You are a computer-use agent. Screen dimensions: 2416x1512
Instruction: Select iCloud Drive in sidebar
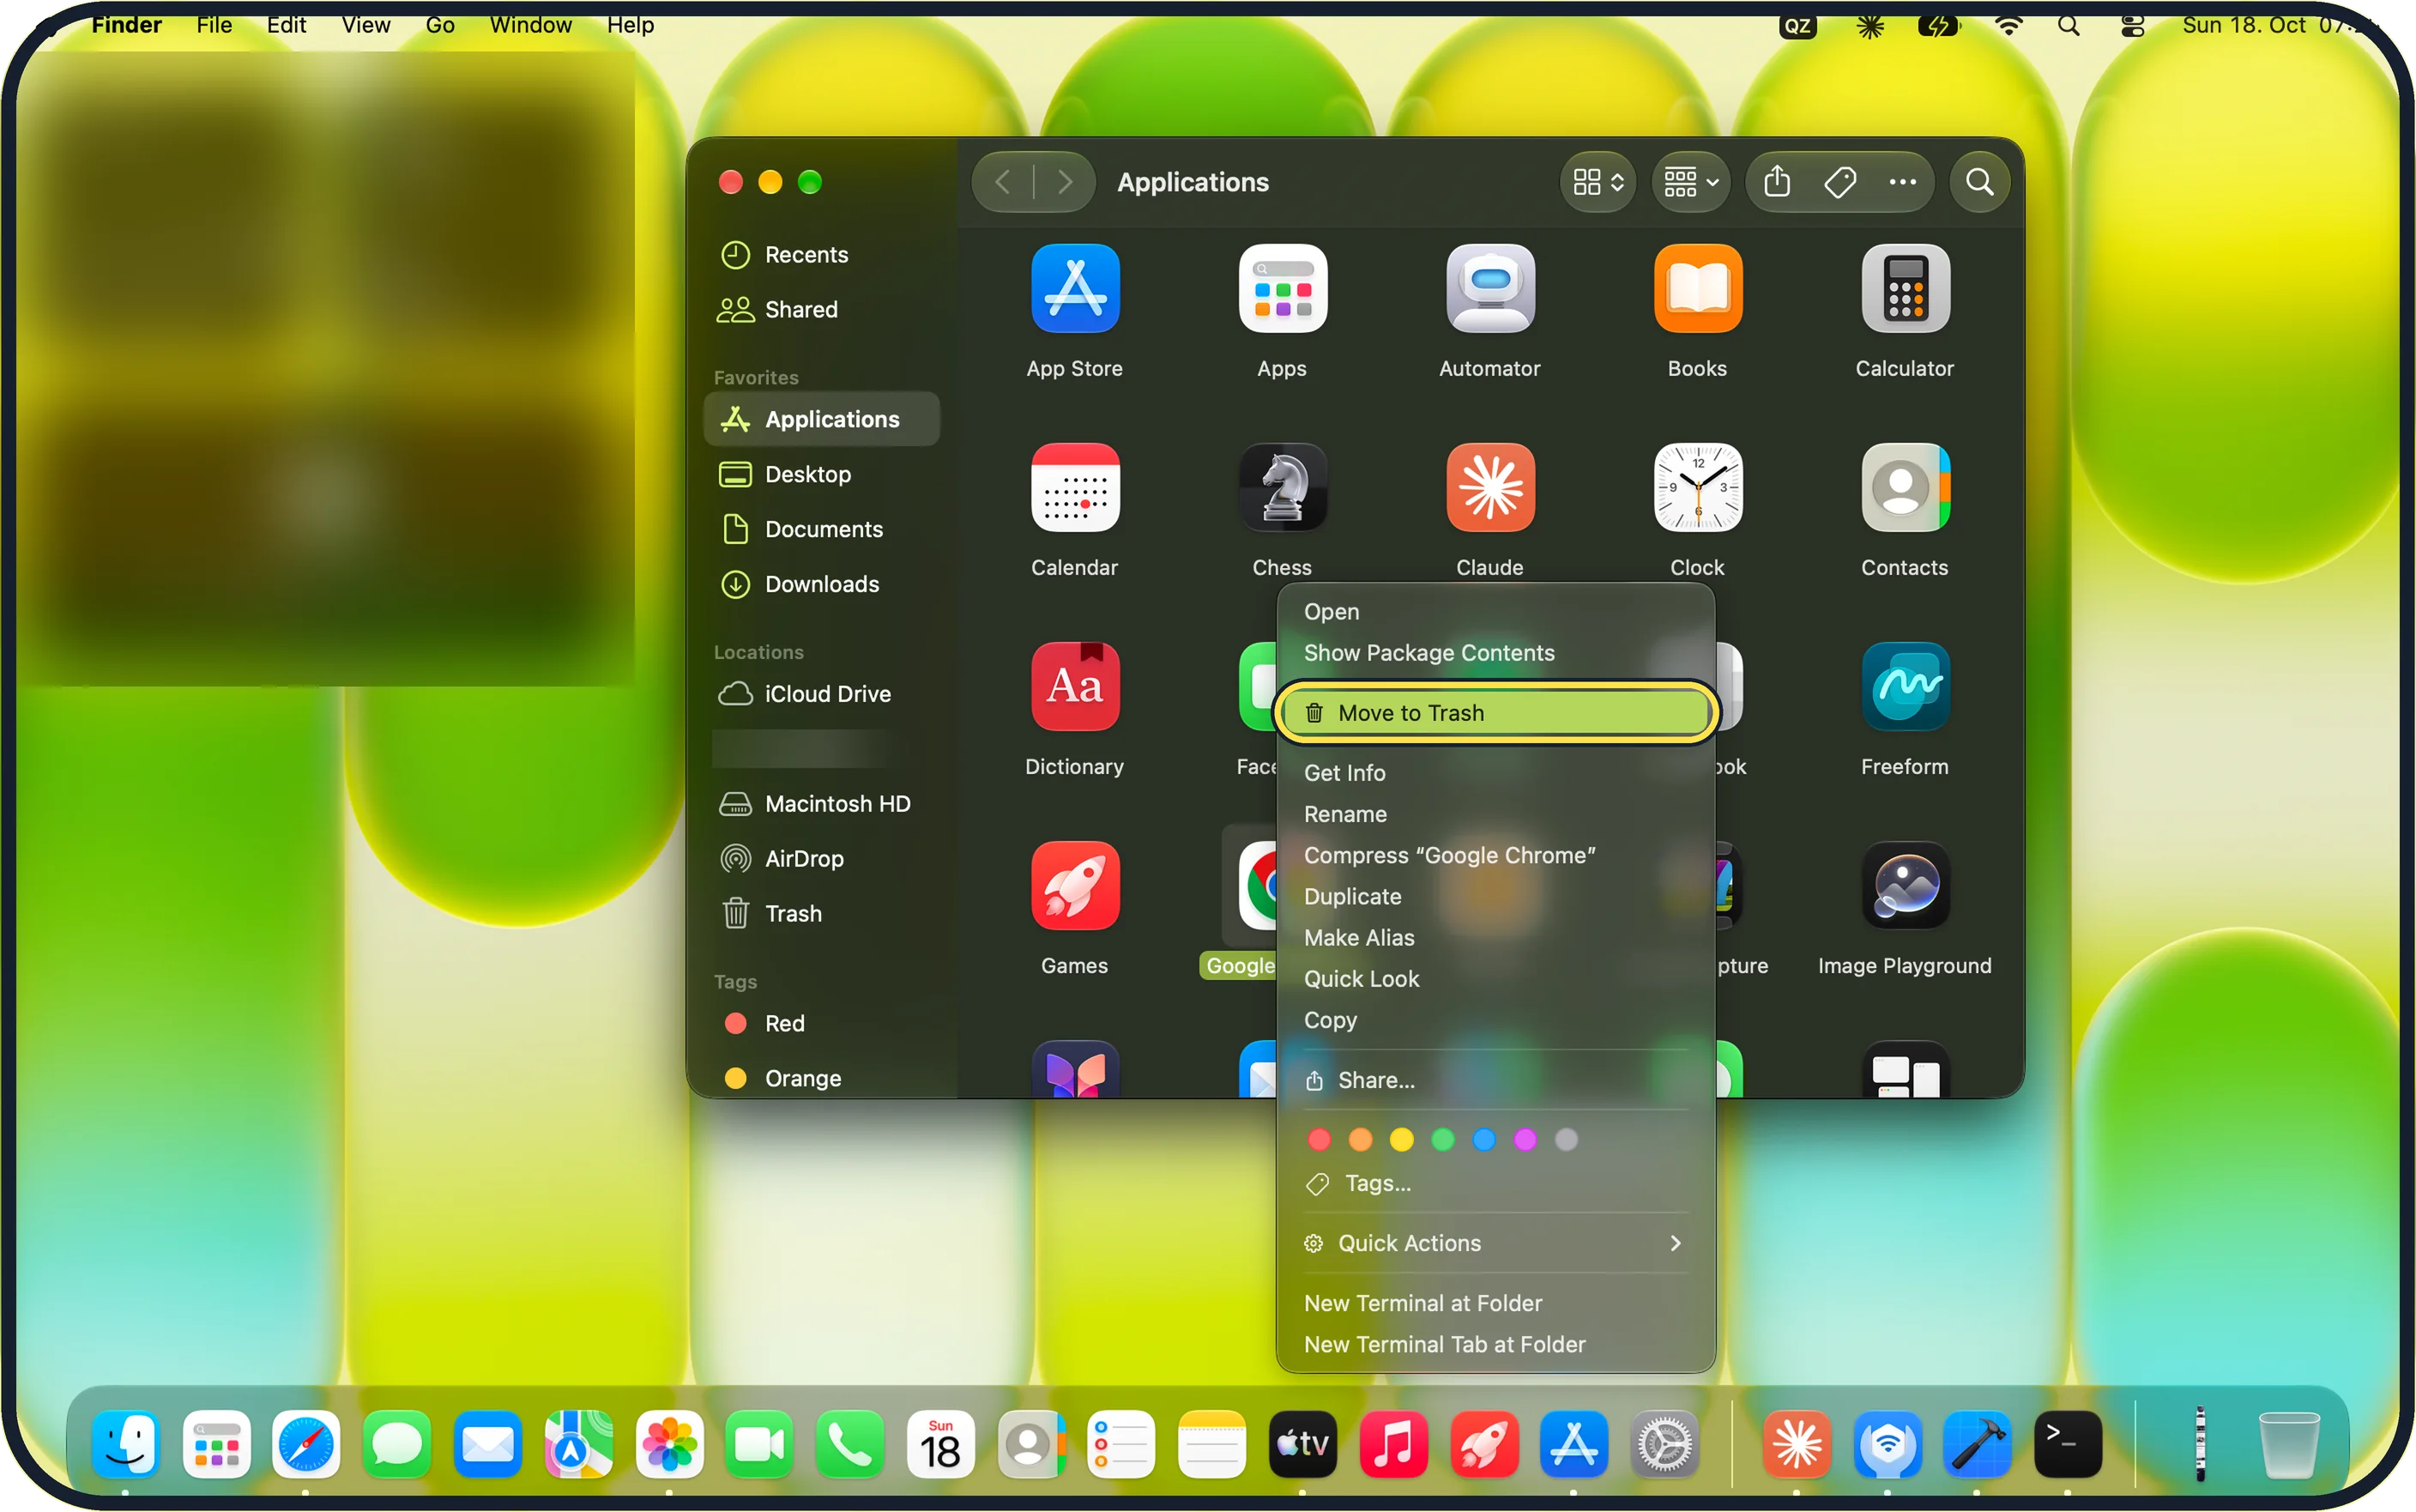click(x=821, y=693)
